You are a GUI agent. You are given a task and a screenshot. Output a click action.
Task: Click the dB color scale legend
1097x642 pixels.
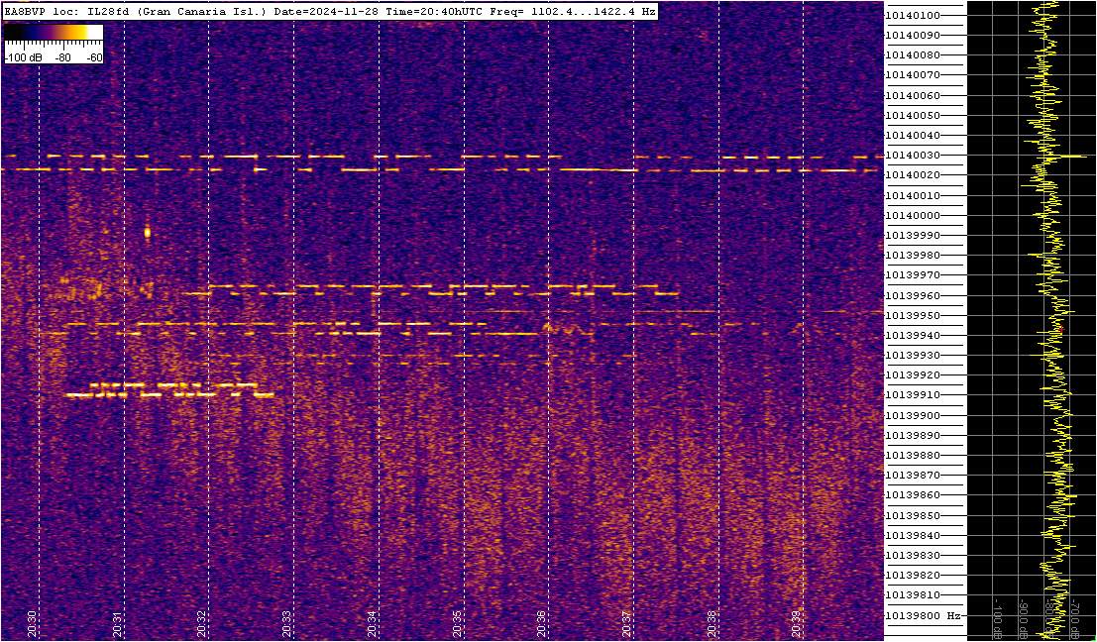(x=54, y=45)
